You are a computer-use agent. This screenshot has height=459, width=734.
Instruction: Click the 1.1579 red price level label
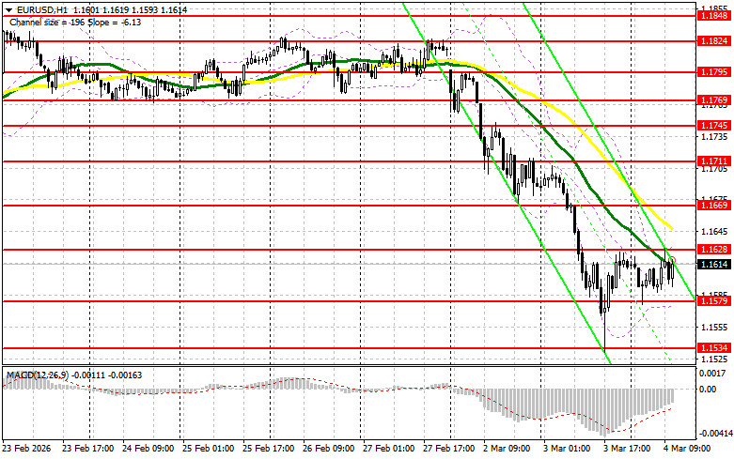click(714, 301)
